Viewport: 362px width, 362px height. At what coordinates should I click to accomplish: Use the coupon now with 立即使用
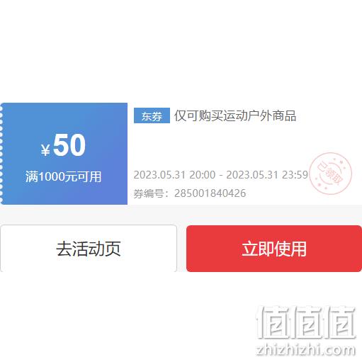(274, 249)
